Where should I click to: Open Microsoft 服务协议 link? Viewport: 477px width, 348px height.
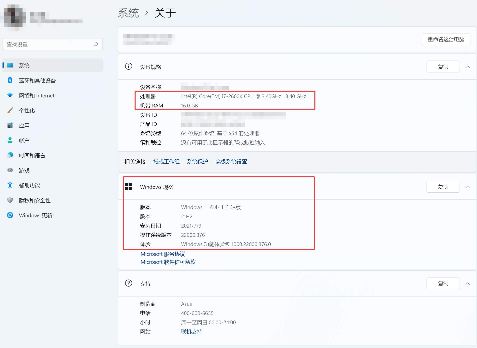pos(163,254)
